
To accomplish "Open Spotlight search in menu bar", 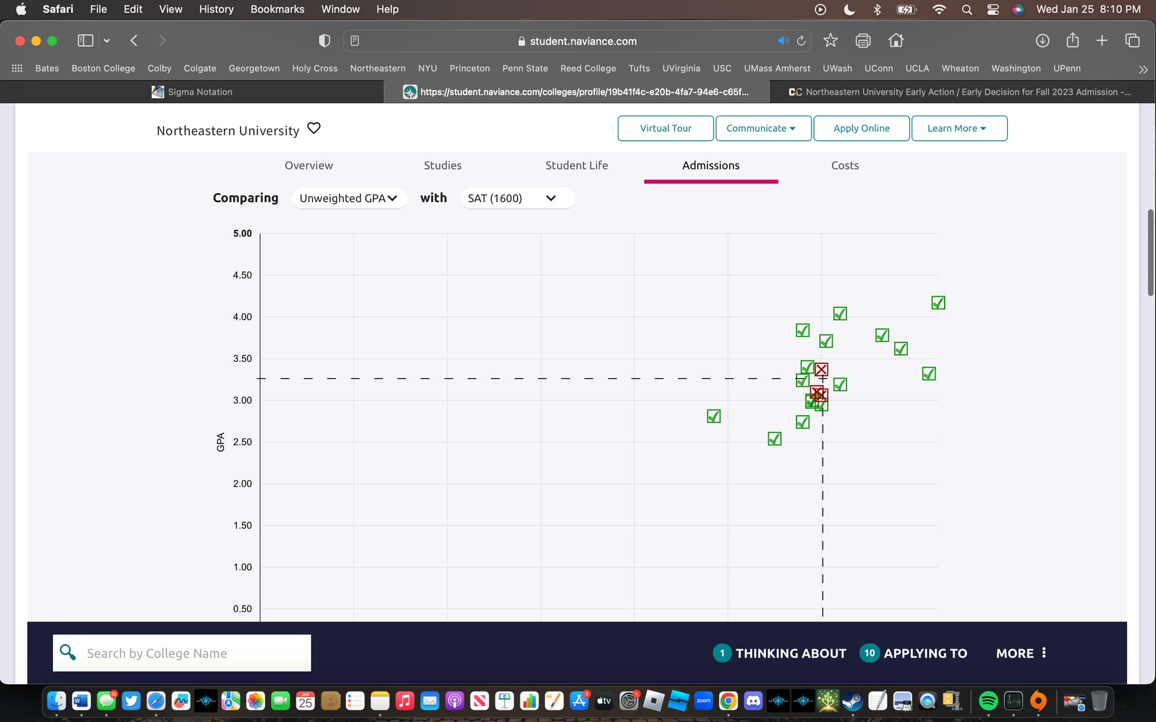I will click(966, 9).
